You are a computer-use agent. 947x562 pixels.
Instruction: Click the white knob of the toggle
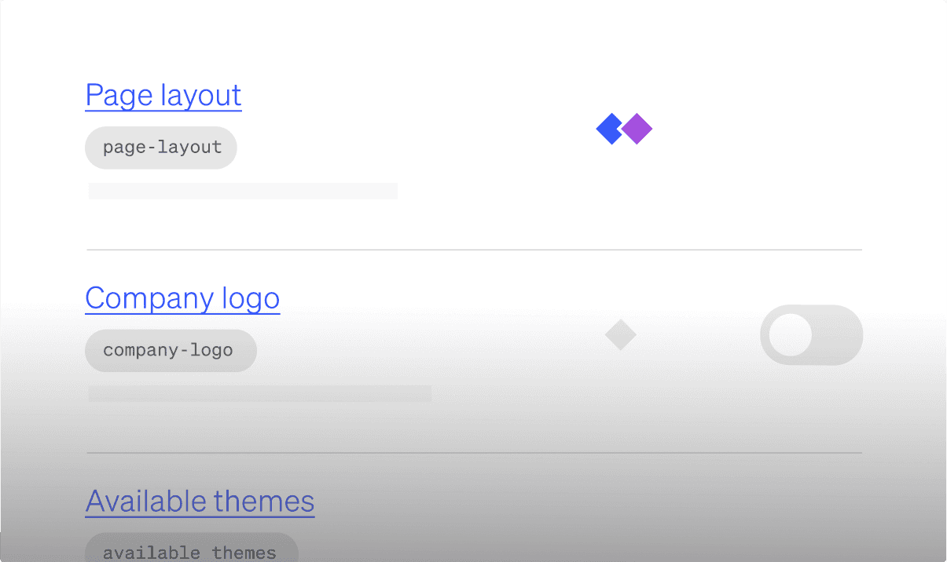click(791, 335)
